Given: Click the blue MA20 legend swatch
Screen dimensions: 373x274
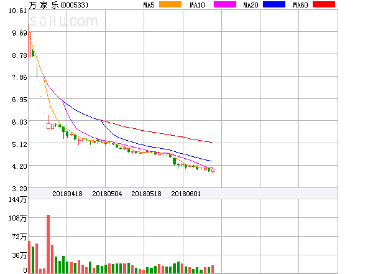Looking at the screenshot, I should [274, 4].
